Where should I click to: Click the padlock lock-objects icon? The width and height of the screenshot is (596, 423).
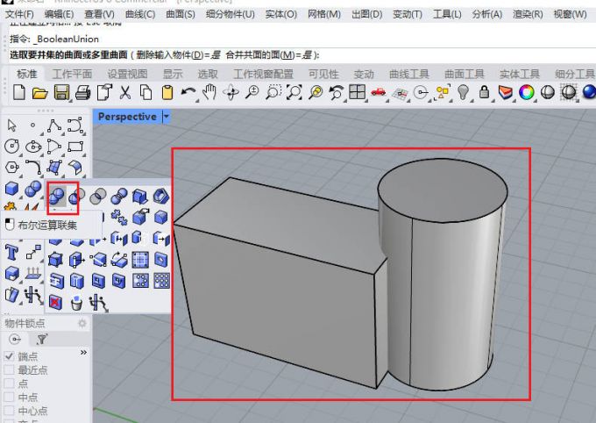pos(484,92)
